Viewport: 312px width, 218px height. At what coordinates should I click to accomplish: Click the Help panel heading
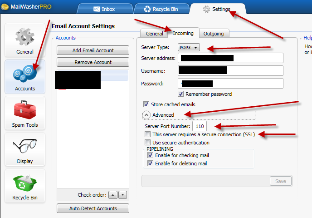(307, 38)
